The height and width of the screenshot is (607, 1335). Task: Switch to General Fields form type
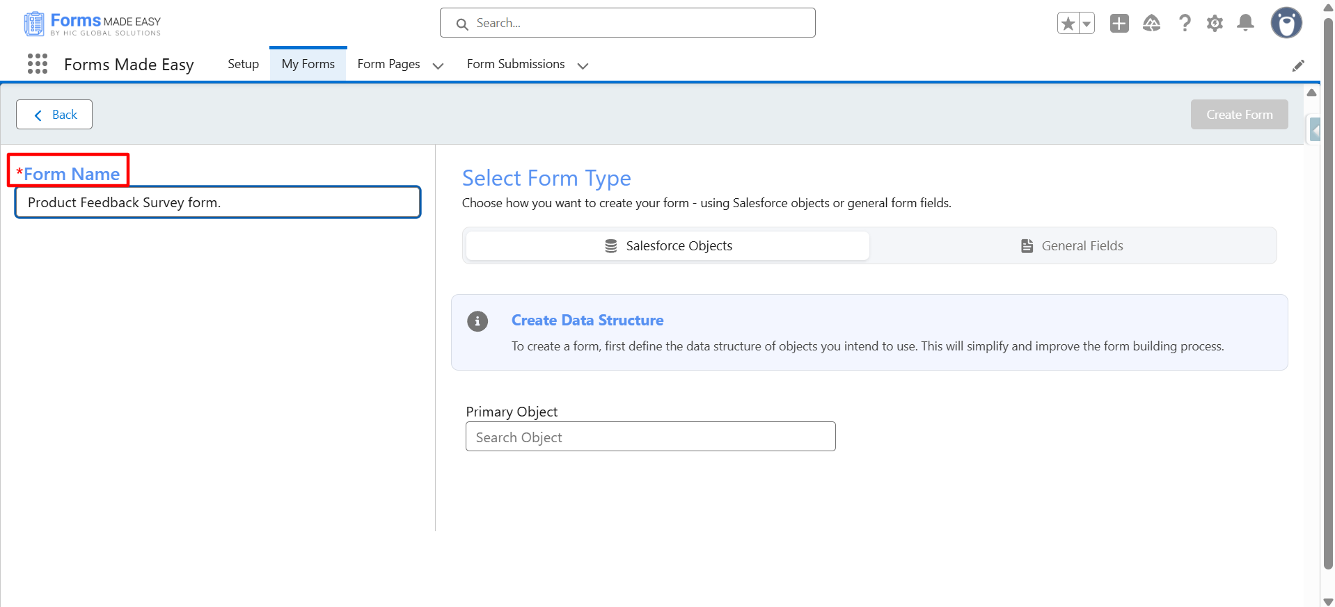click(x=1072, y=246)
